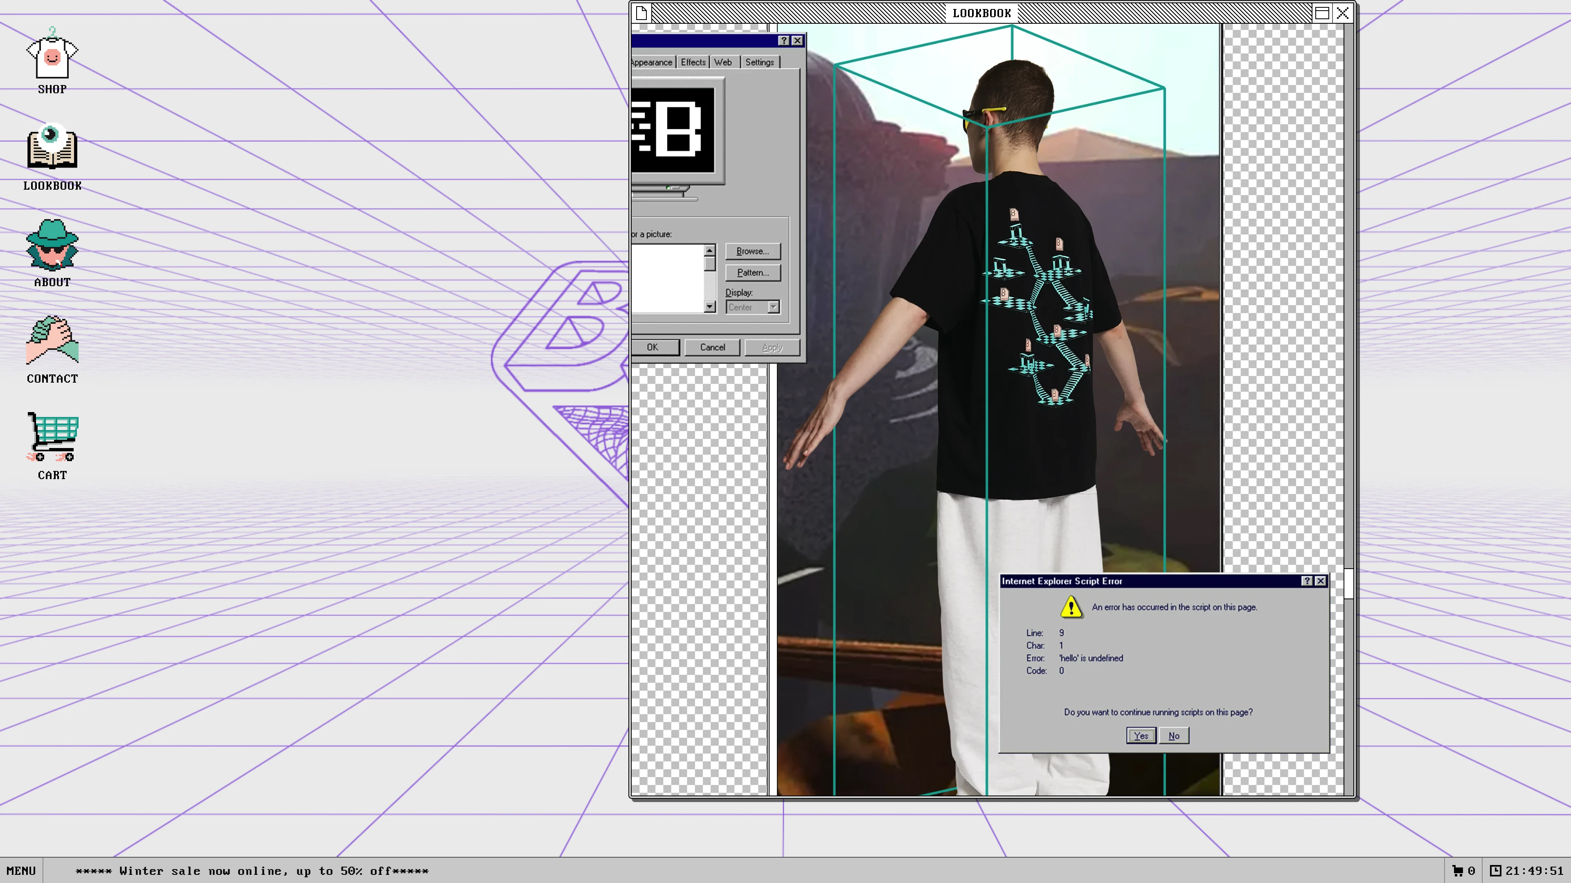The image size is (1571, 883).
Task: Click the page document icon in the Lookbook title bar
Action: [641, 13]
